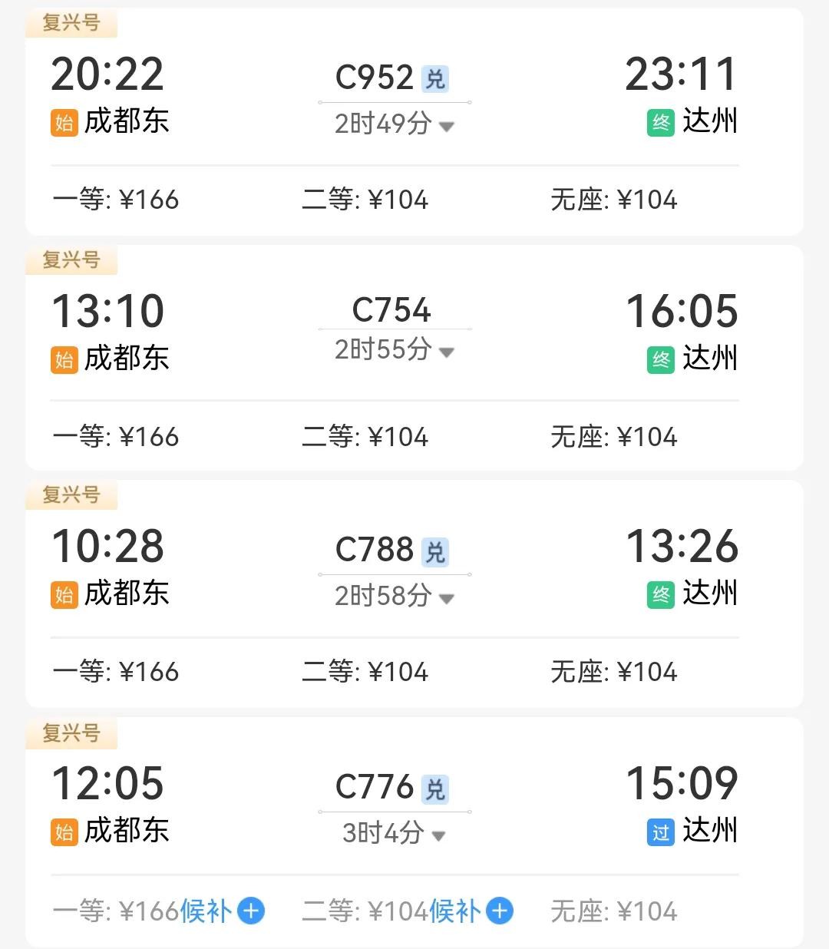Expand stops list under C776 duration 3时4分
This screenshot has height=949, width=829.
point(438,835)
